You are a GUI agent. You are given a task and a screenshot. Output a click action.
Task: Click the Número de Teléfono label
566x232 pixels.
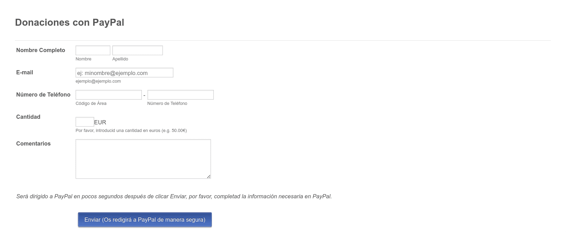pyautogui.click(x=43, y=94)
